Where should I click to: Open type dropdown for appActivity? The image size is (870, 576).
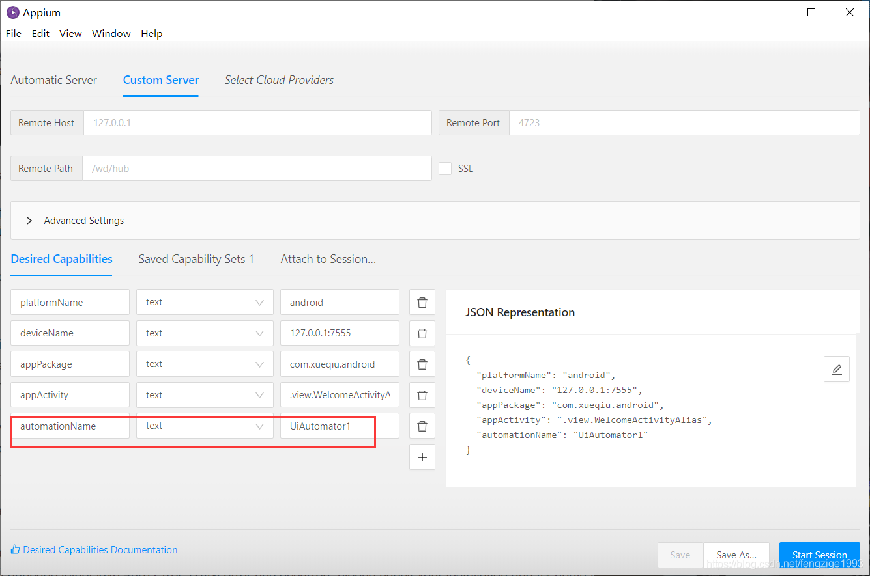205,395
